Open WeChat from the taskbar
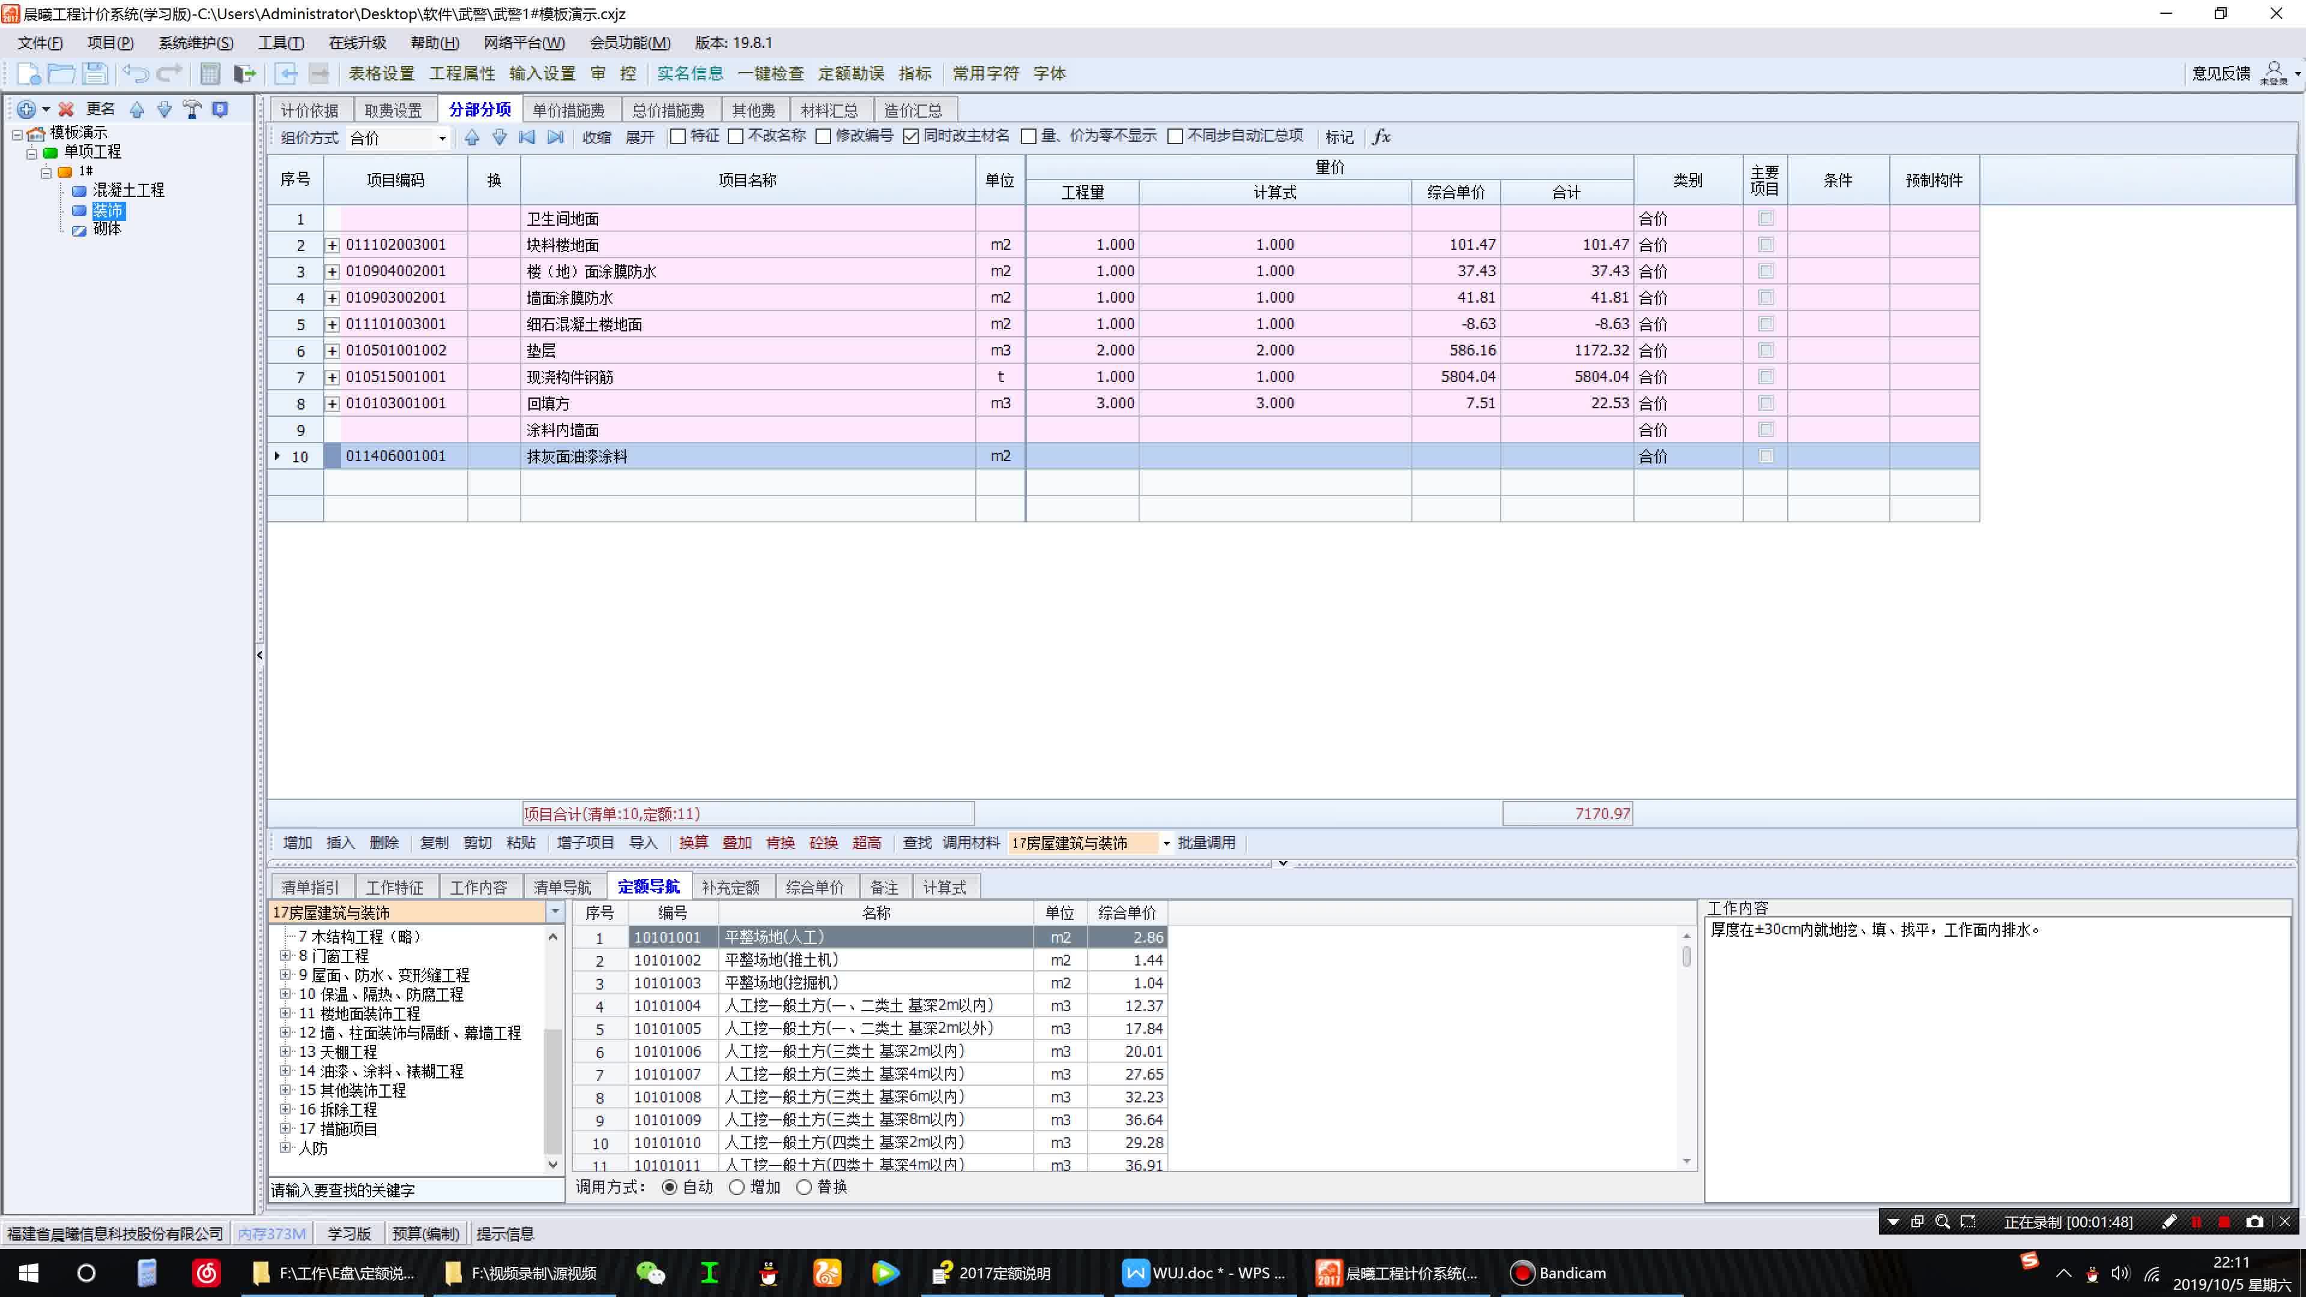The width and height of the screenshot is (2306, 1297). [651, 1273]
